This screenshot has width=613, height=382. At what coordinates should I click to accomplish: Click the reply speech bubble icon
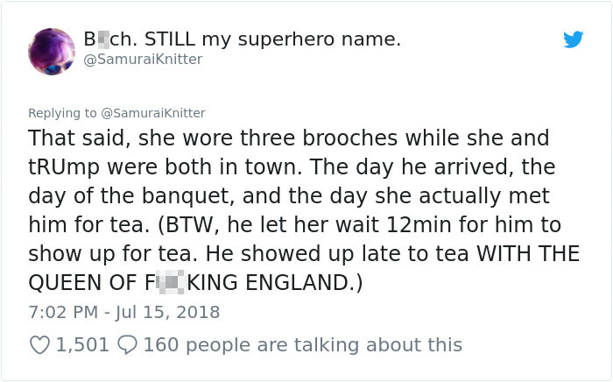(126, 345)
